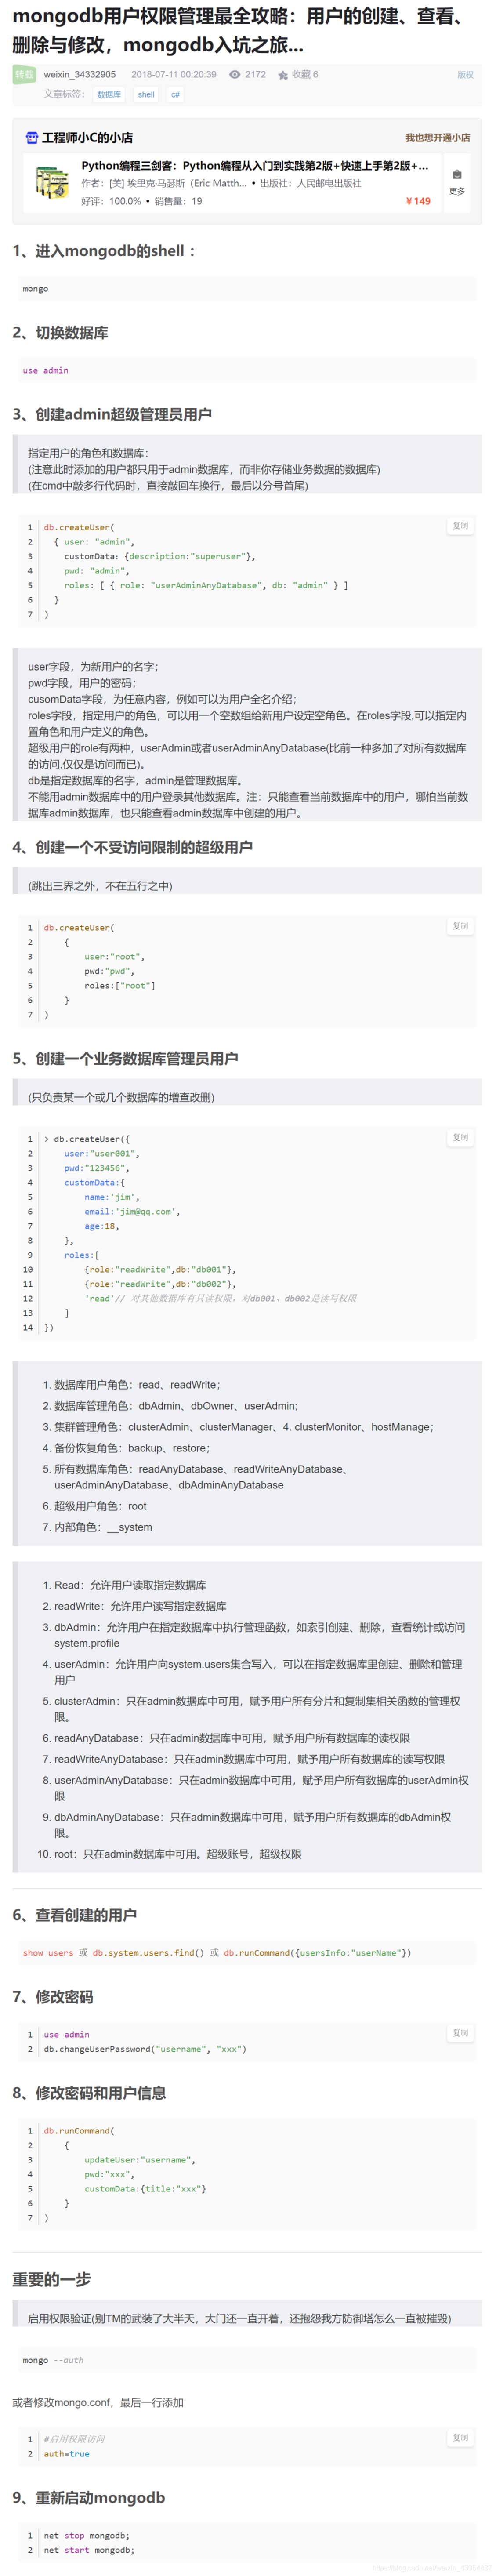Click code line email:'jim@qq.com'
The image size is (496, 2576).
tap(132, 1211)
